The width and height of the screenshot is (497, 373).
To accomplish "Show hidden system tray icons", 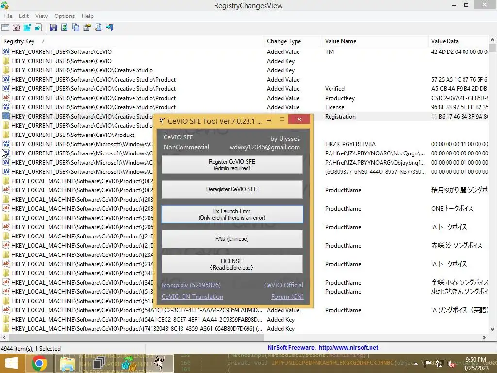I will 416,364.
